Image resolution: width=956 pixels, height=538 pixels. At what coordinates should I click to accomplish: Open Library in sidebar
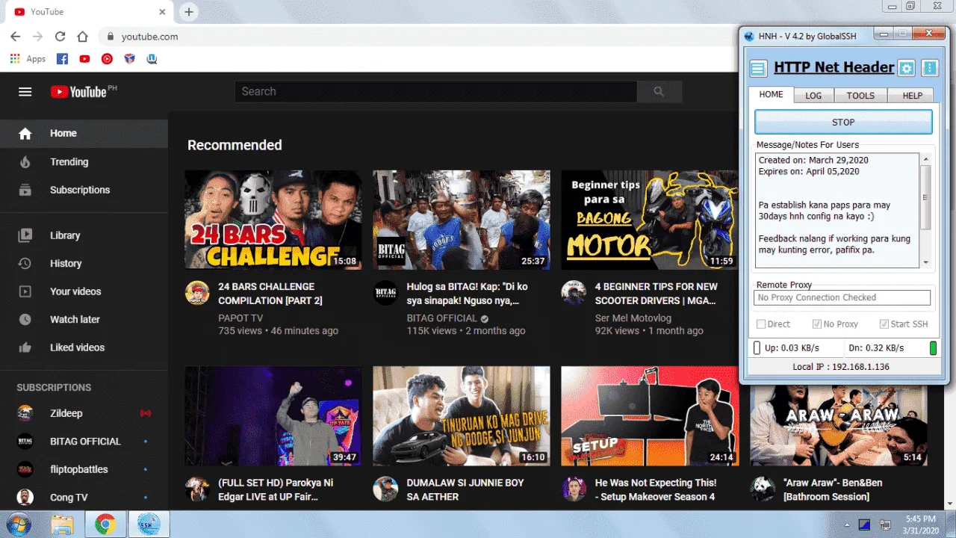click(84, 235)
